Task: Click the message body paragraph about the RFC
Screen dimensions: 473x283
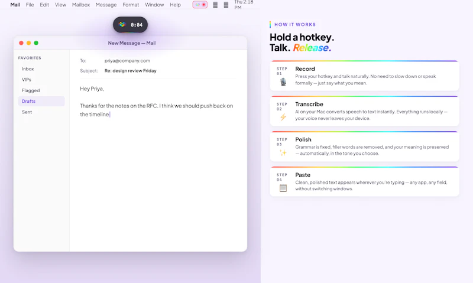Action: (x=157, y=110)
